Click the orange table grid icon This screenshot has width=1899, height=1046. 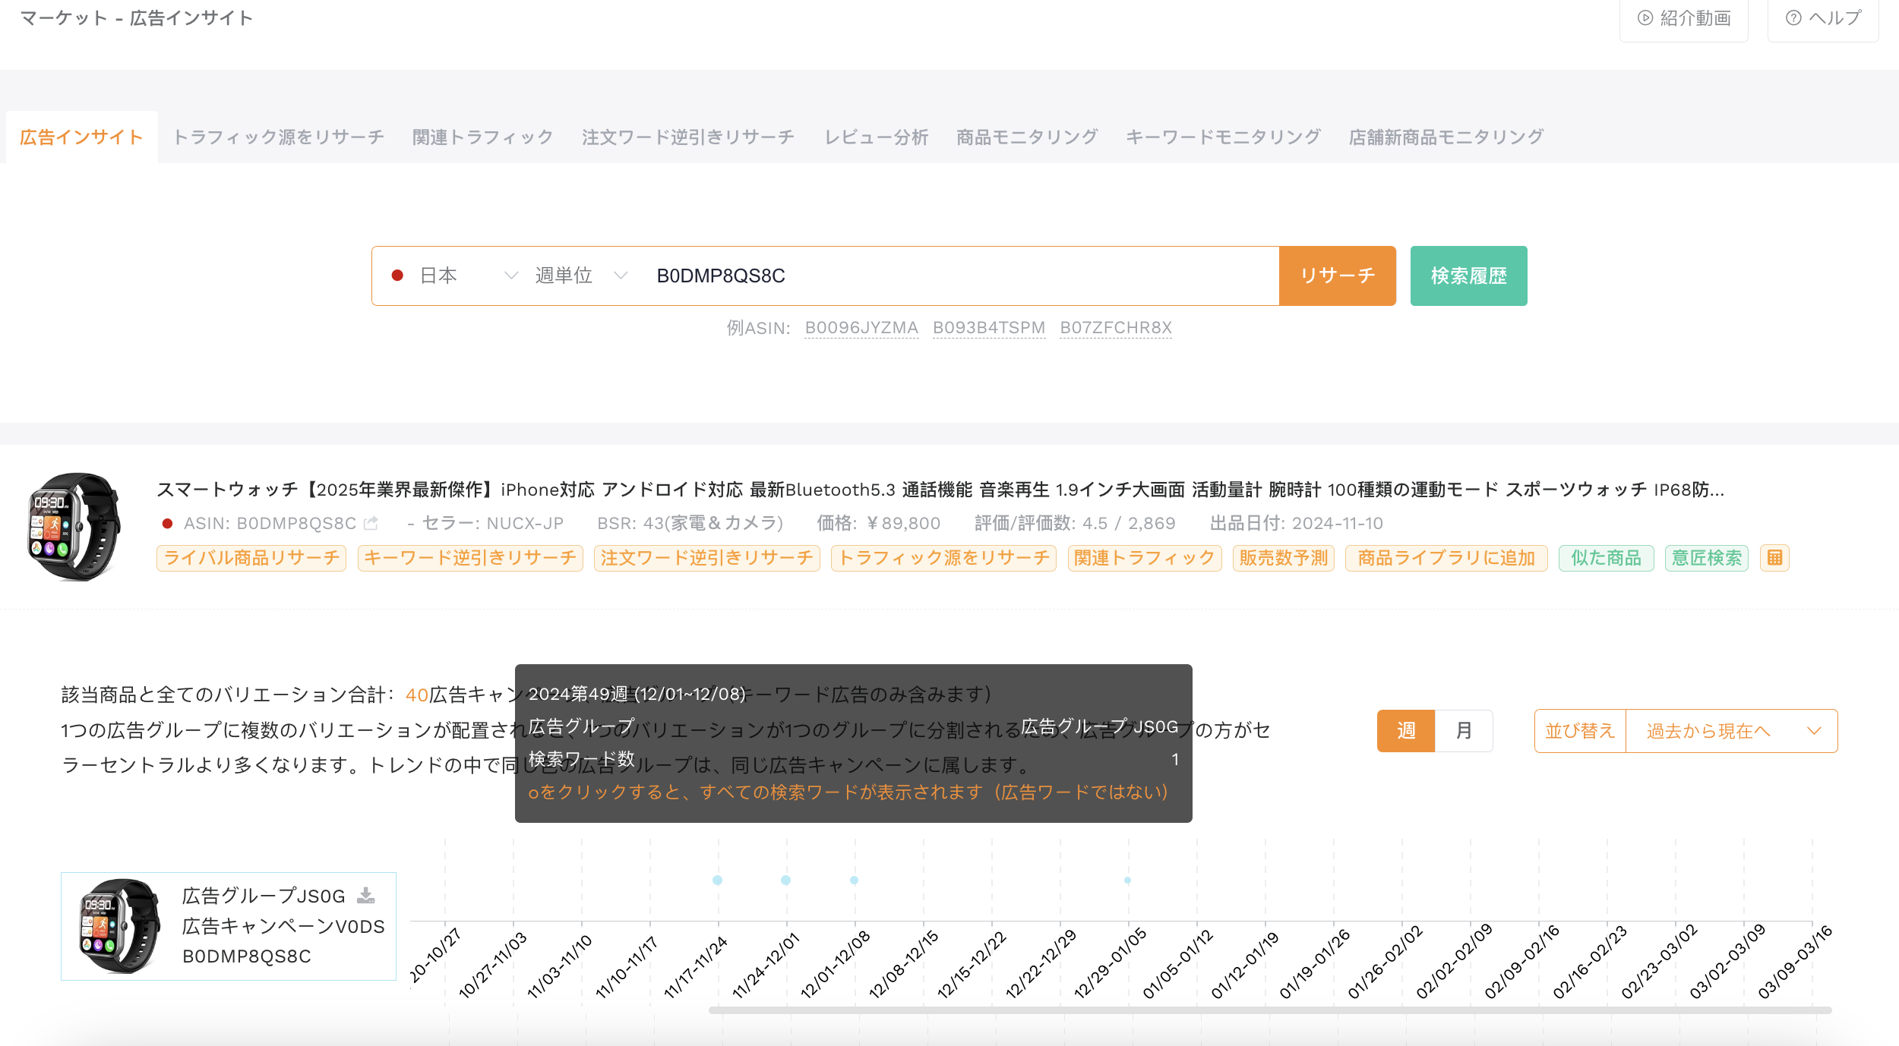point(1774,558)
